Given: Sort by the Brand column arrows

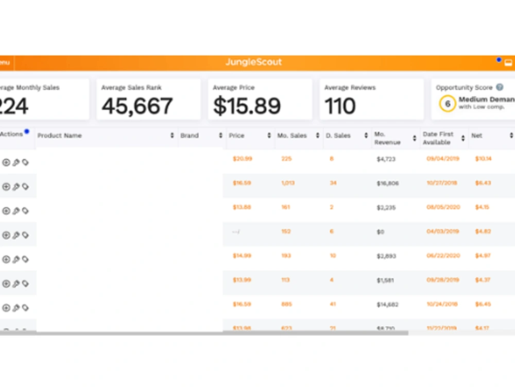Looking at the screenshot, I should click(x=220, y=136).
